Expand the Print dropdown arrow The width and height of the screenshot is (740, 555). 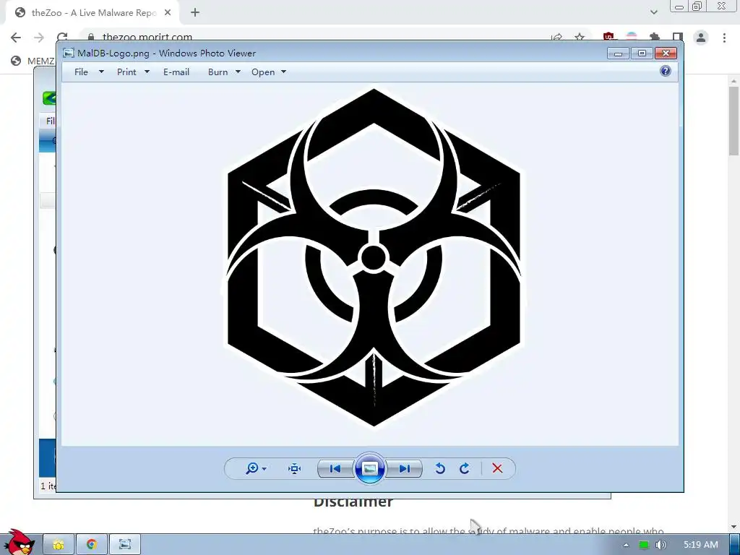pyautogui.click(x=147, y=72)
